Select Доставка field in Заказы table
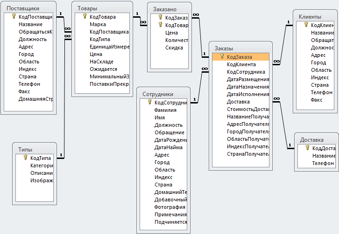The width and height of the screenshot is (339, 234). click(240, 102)
